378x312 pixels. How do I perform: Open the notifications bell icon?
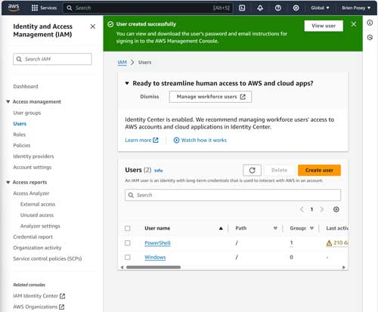coord(260,8)
